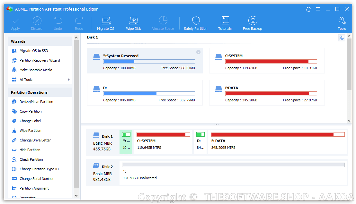Screen dimensions: 356x204
Task: Click the Free Backup icon
Action: click(253, 21)
